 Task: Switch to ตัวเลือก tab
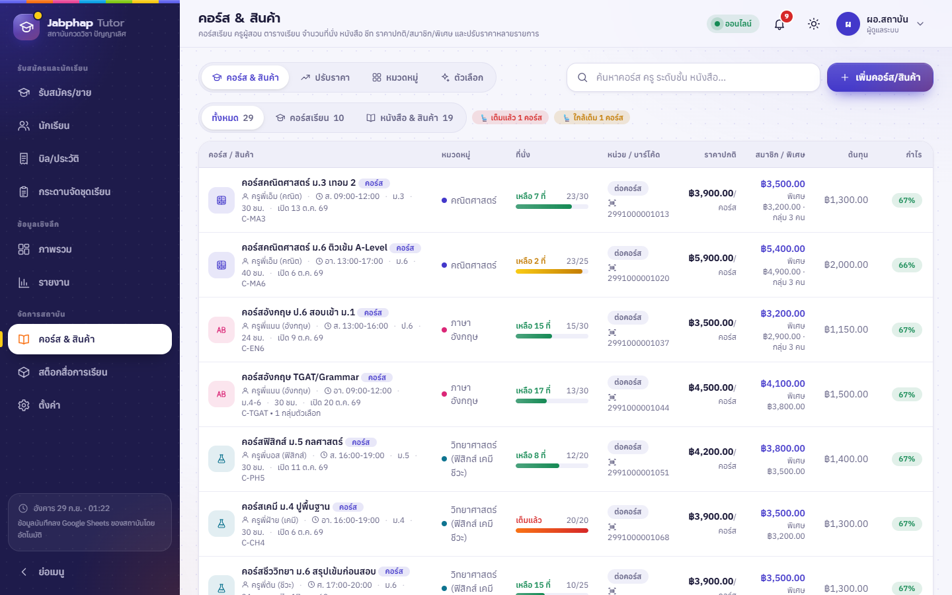tap(462, 77)
